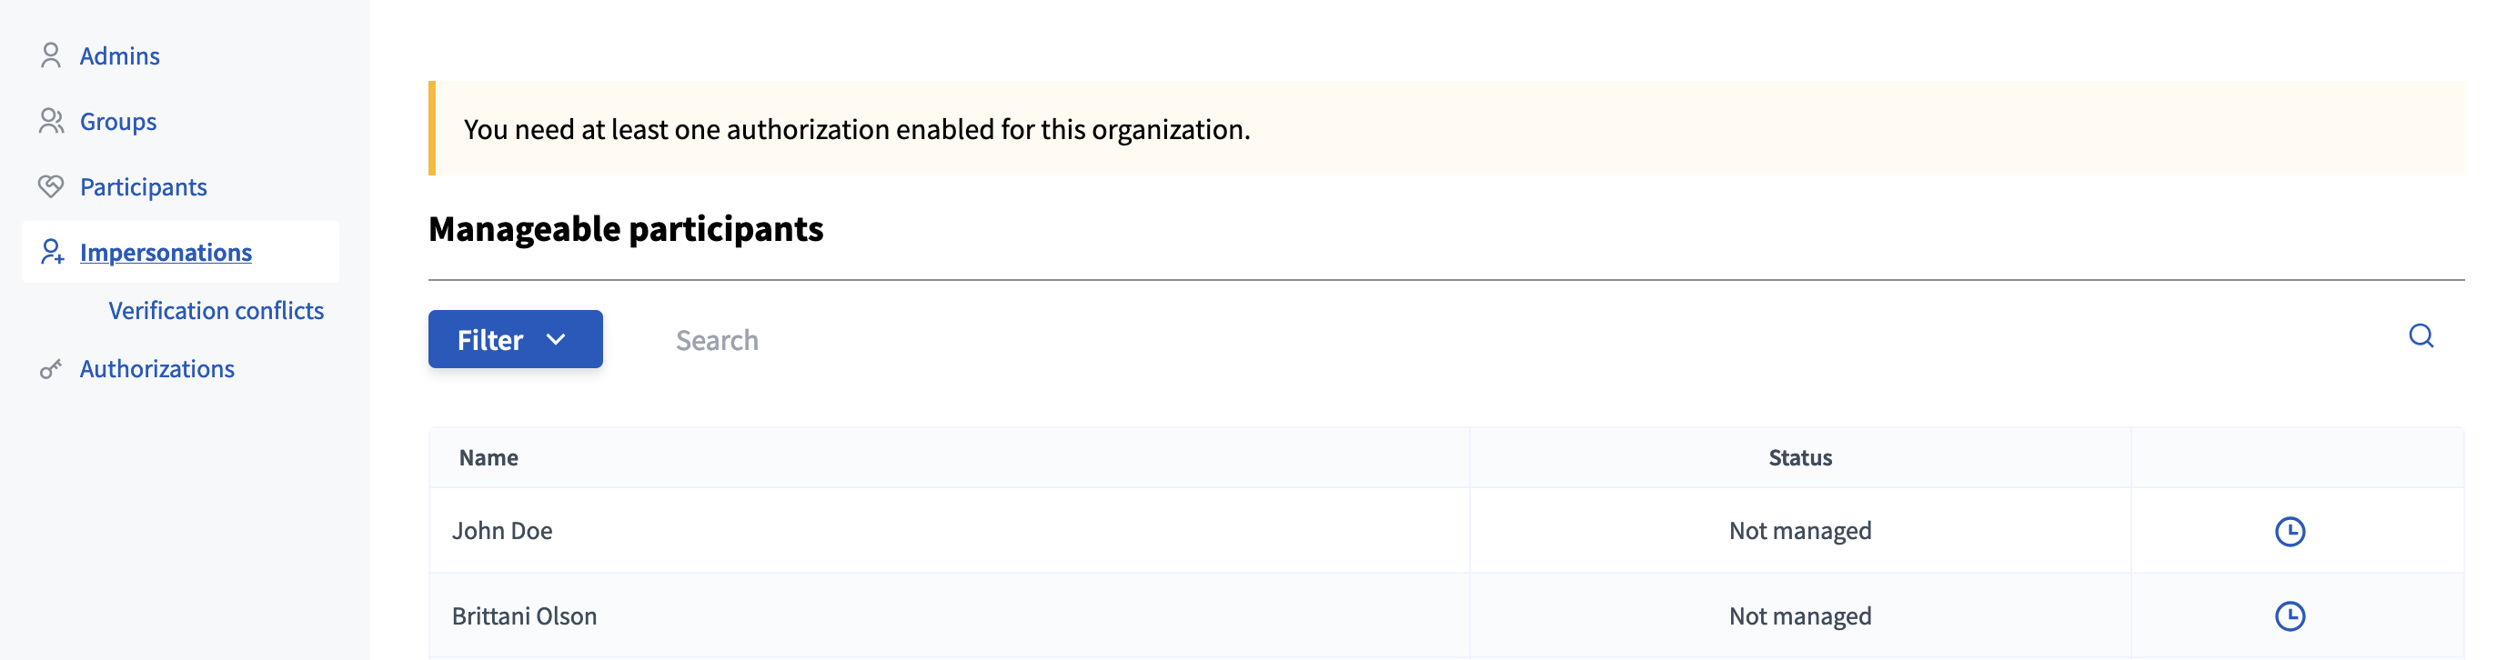Open the Filter dropdown
This screenshot has width=2507, height=660.
point(514,339)
